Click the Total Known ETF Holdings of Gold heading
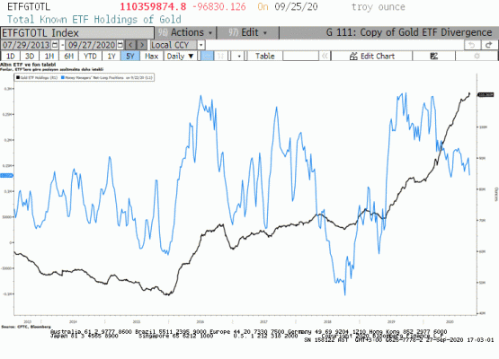 94,20
